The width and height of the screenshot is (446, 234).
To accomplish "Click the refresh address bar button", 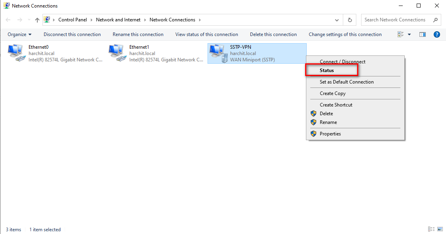I will [350, 20].
